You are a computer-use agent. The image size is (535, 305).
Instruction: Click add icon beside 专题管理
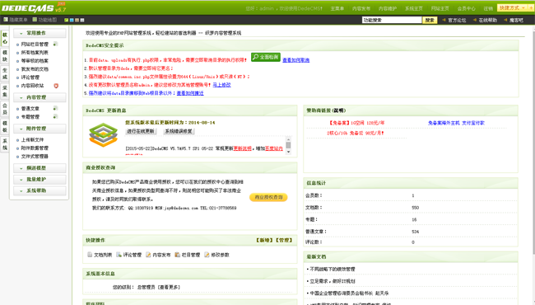click(x=55, y=116)
